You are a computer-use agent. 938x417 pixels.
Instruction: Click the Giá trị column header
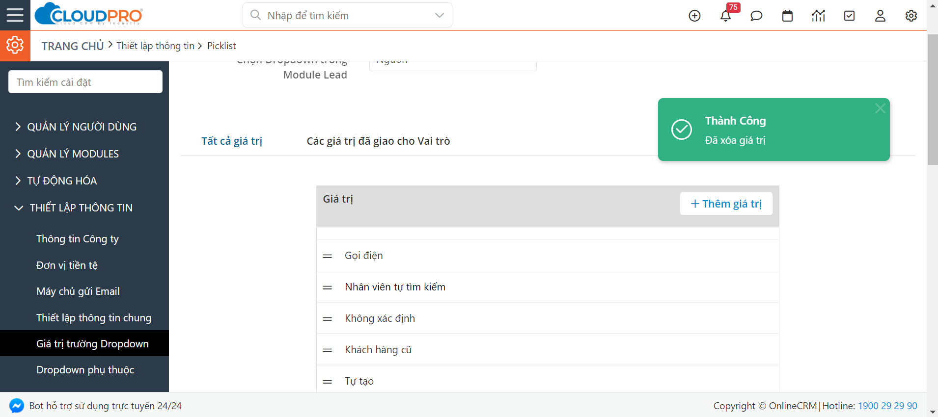click(338, 199)
